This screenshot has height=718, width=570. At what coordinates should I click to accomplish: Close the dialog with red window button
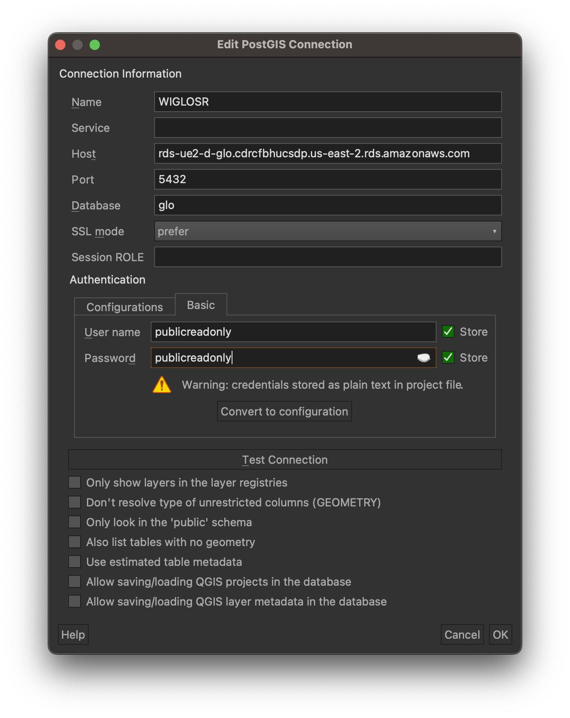pos(60,45)
